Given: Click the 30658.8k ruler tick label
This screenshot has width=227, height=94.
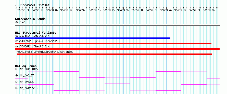Looking at the screenshot, I should (x=52, y=10).
